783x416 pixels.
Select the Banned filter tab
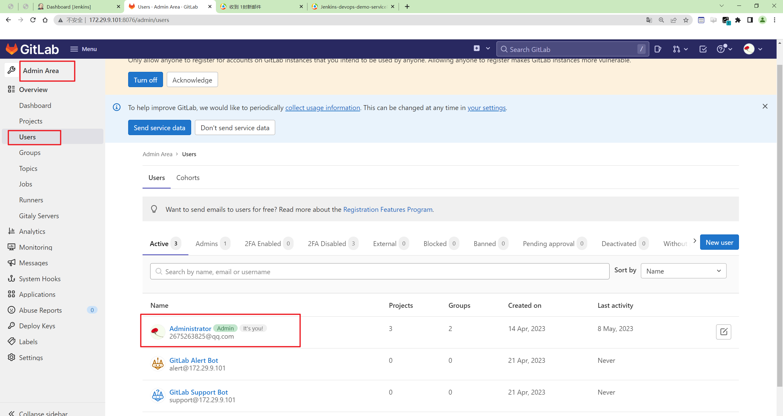(x=491, y=244)
